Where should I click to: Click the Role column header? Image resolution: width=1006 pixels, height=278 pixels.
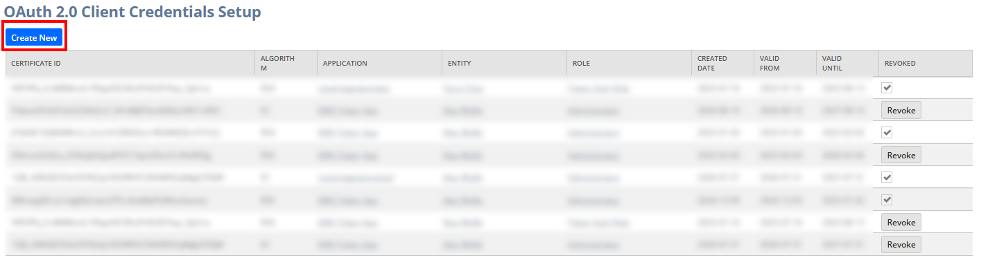coord(629,63)
